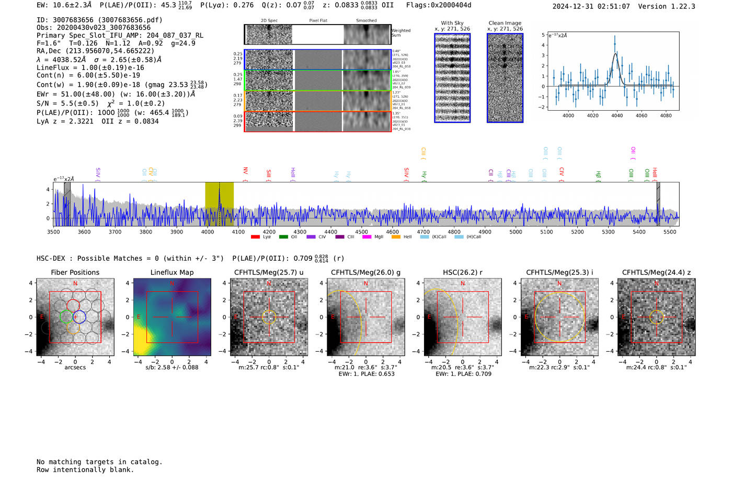Viewport: 732px width, 498px height.
Task: Open the CFHTLS/Meg(24.4) z image
Action: point(656,317)
